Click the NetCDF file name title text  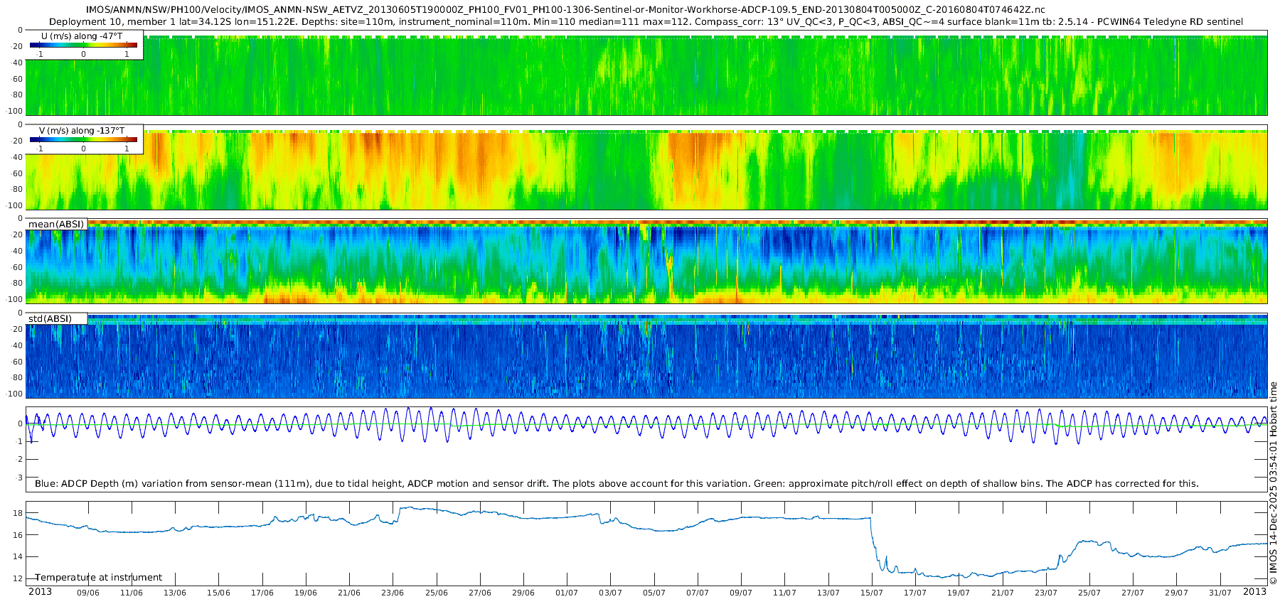point(565,9)
